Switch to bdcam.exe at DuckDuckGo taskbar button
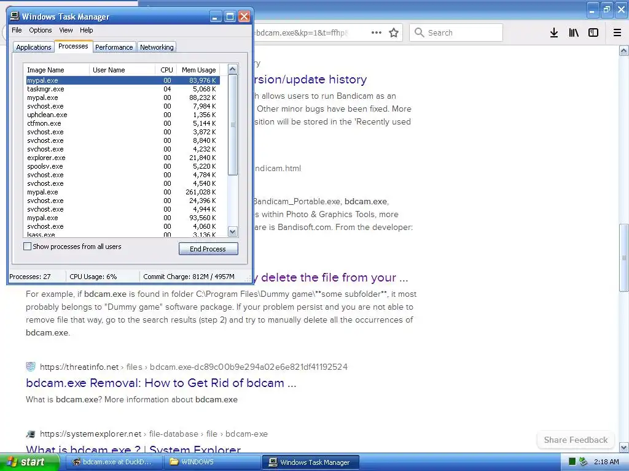The image size is (629, 471). [x=114, y=462]
